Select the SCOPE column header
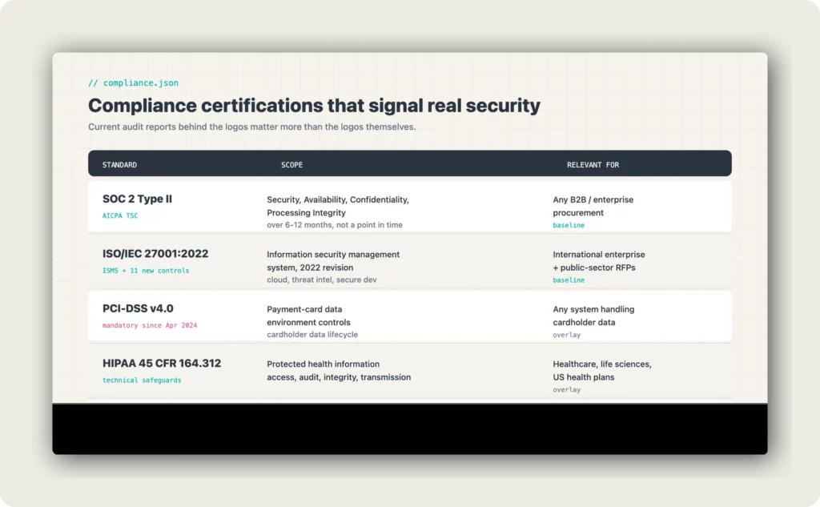 pyautogui.click(x=291, y=164)
